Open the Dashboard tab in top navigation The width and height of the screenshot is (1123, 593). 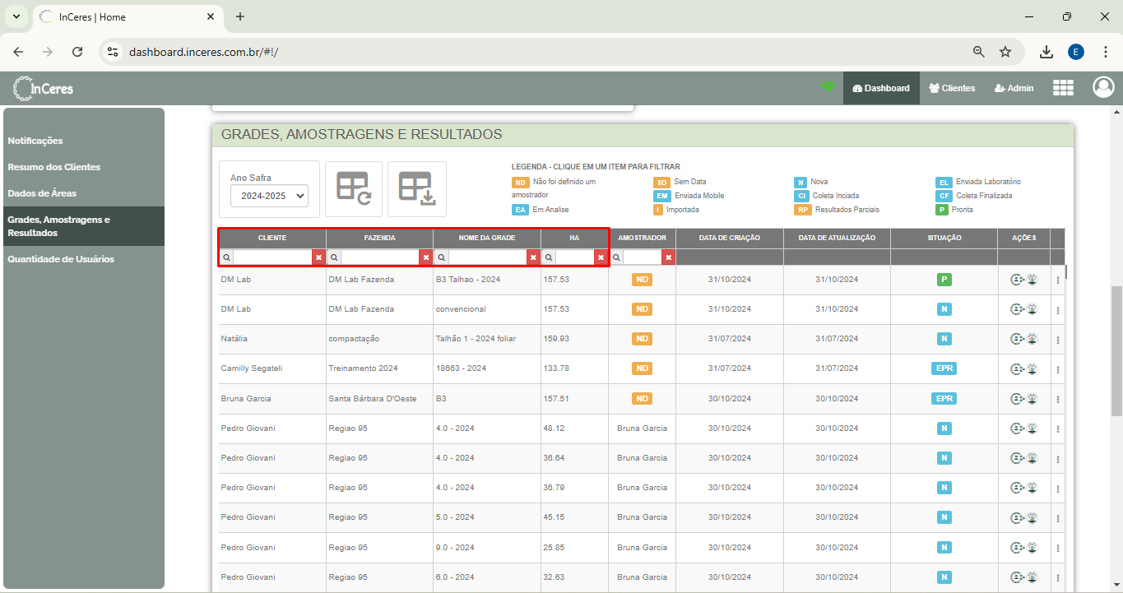(881, 88)
